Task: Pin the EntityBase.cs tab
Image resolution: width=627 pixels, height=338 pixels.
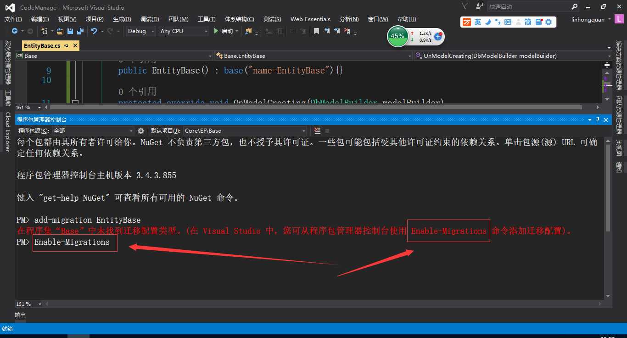Action: pos(67,46)
